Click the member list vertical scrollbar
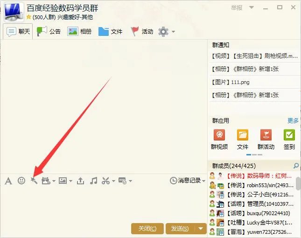This screenshot has width=301, height=238. click(298, 183)
